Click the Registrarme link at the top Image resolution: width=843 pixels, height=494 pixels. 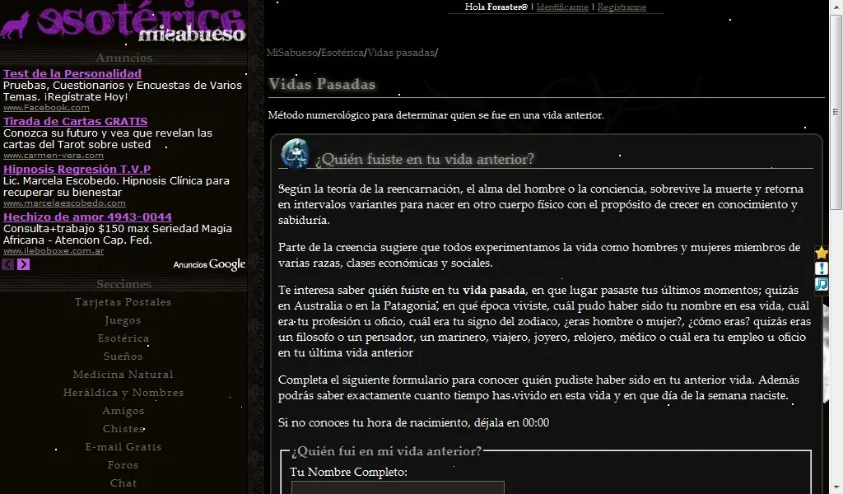pyautogui.click(x=623, y=7)
